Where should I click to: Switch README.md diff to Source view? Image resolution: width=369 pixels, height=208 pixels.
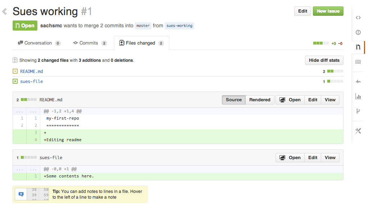click(x=234, y=100)
